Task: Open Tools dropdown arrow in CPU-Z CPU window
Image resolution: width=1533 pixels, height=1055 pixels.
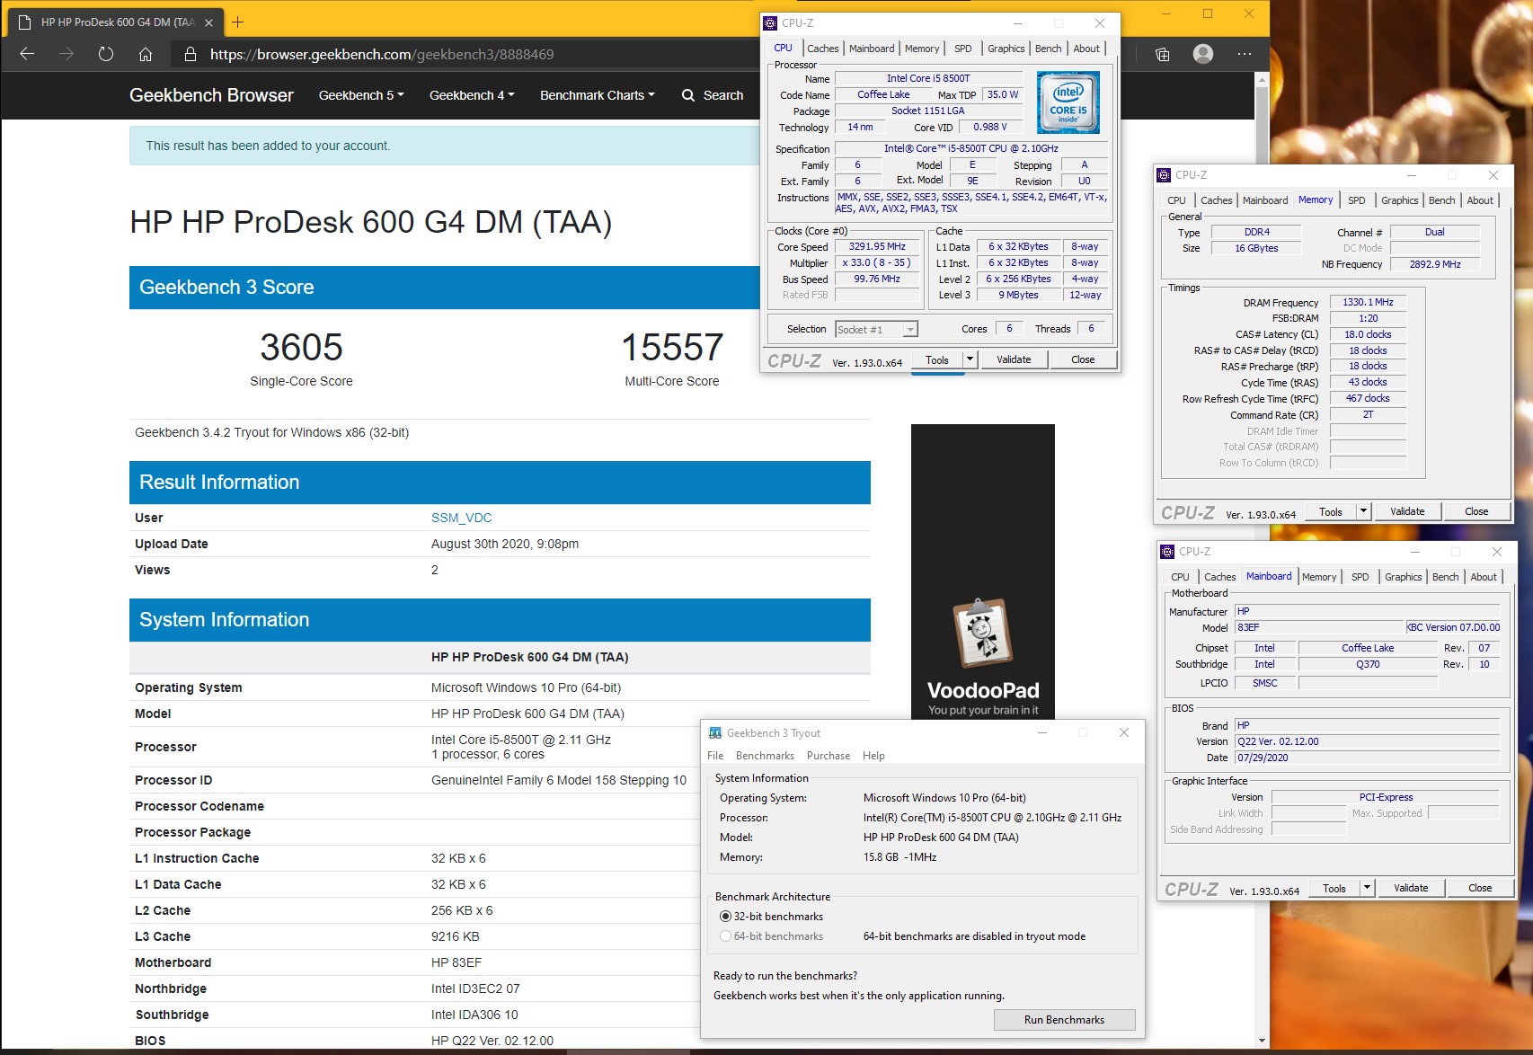Action: pos(970,359)
